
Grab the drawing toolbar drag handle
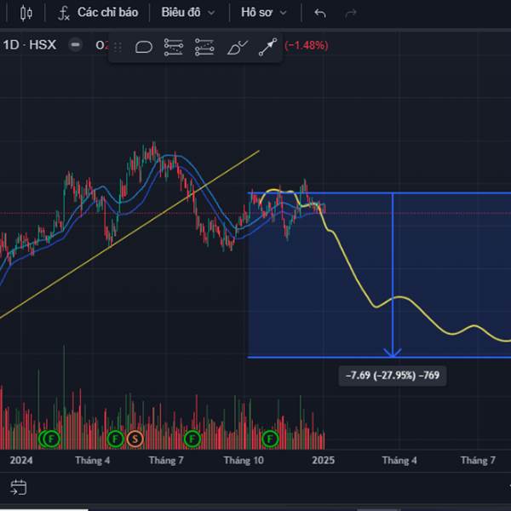tap(118, 47)
